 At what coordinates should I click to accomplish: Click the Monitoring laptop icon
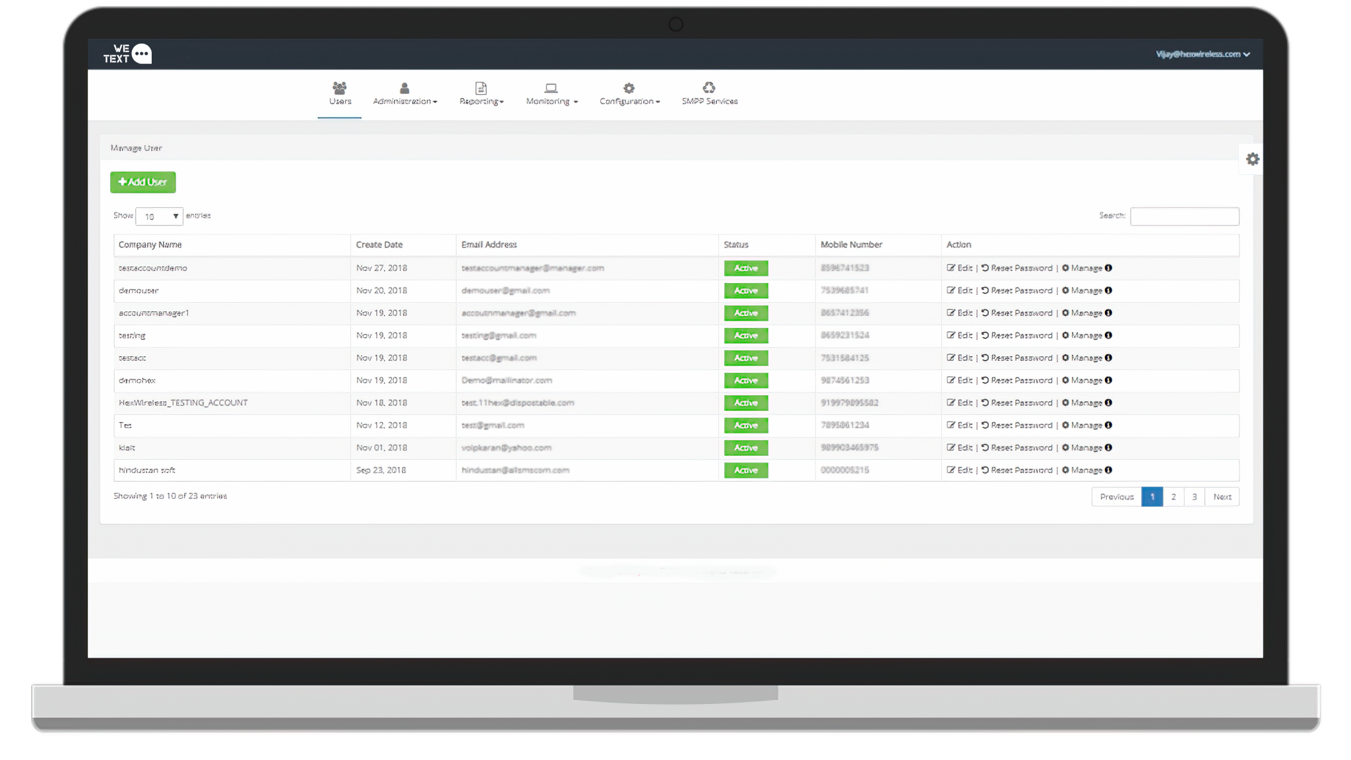[551, 88]
